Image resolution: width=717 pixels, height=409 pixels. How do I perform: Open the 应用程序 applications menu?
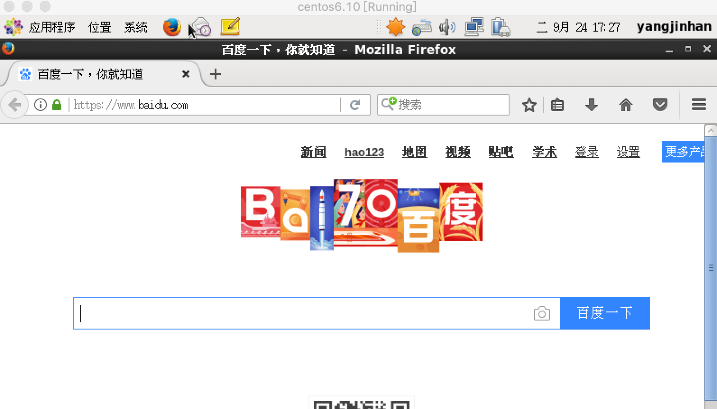52,27
